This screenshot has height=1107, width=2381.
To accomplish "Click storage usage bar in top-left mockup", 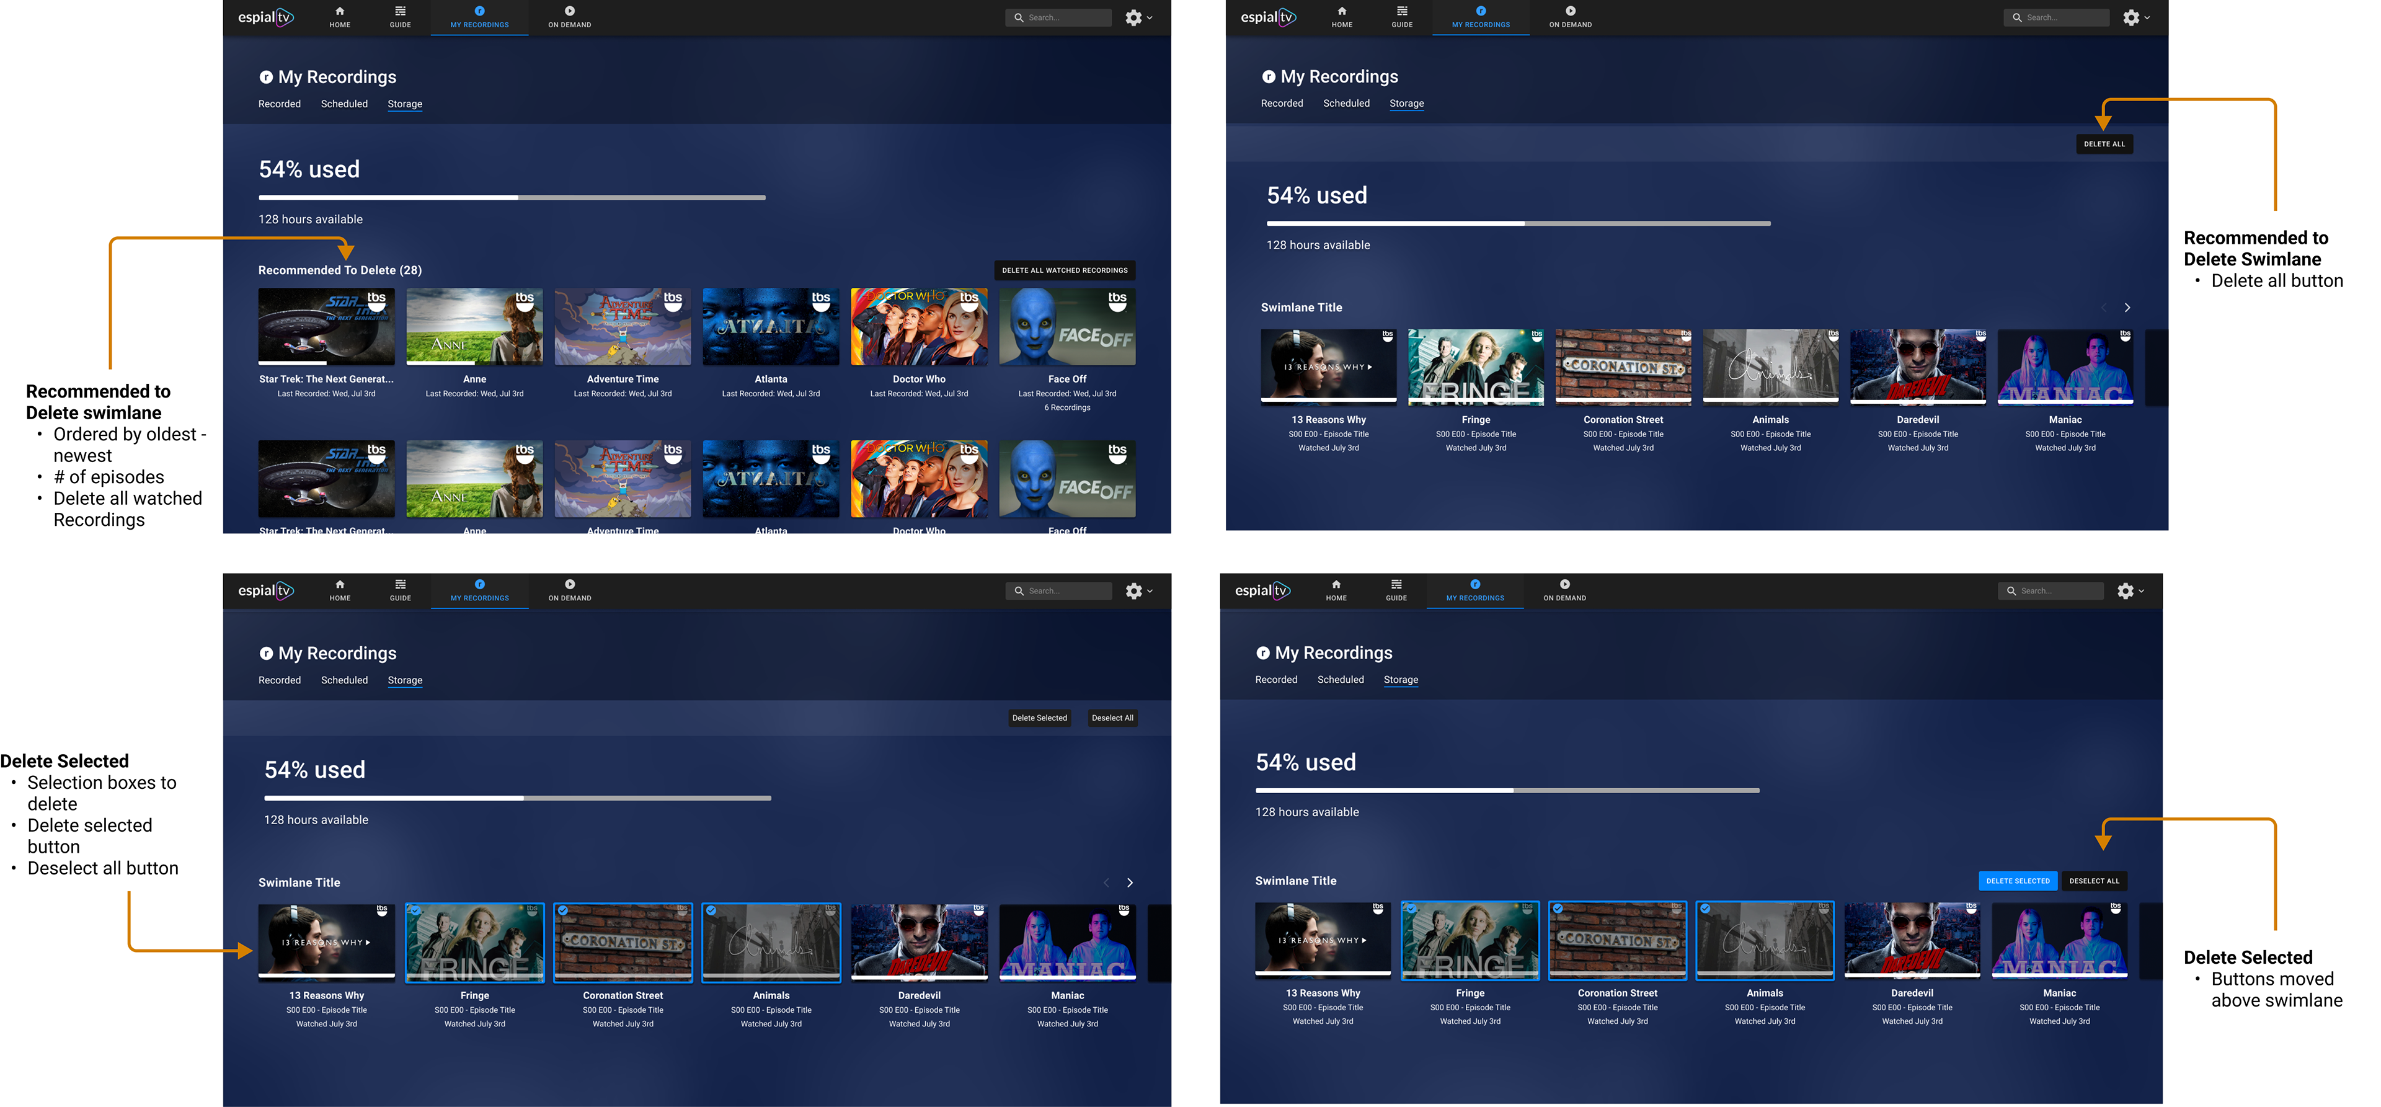I will 512,198.
